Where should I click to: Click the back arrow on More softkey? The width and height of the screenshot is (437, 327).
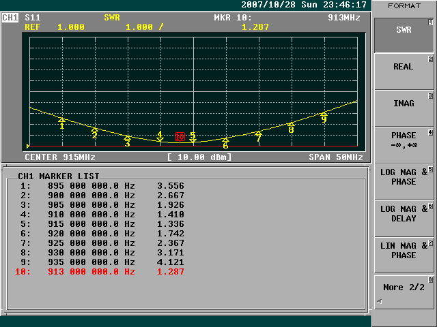tap(380, 301)
